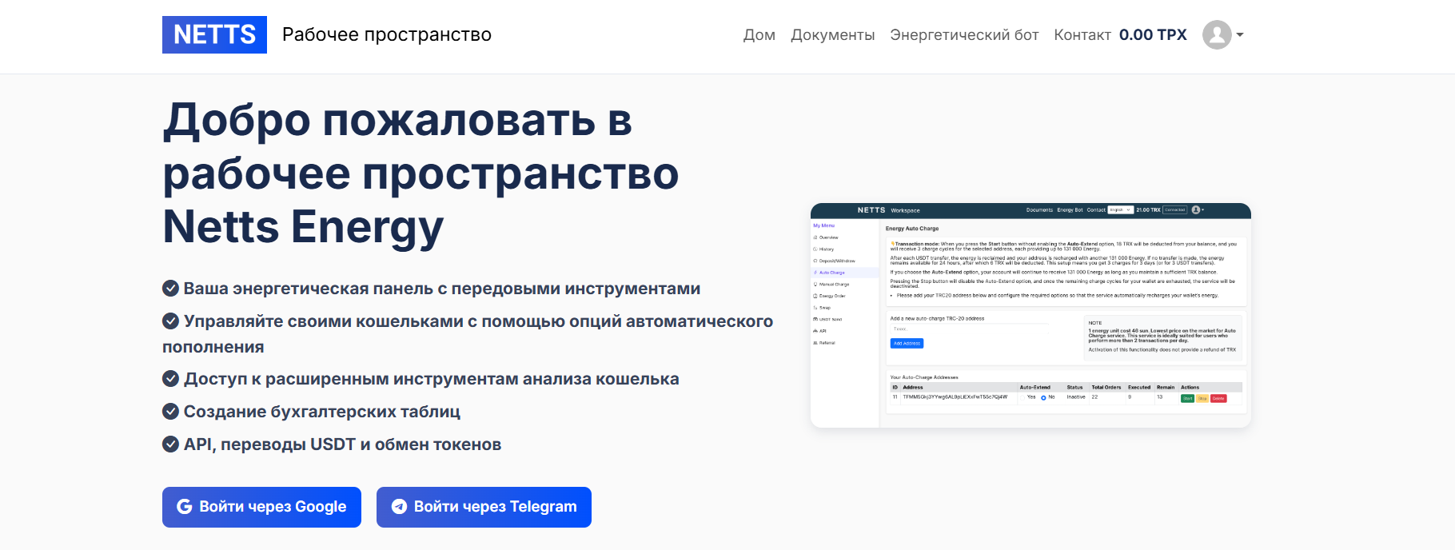
Task: Click the user avatar icon
Action: [1216, 35]
